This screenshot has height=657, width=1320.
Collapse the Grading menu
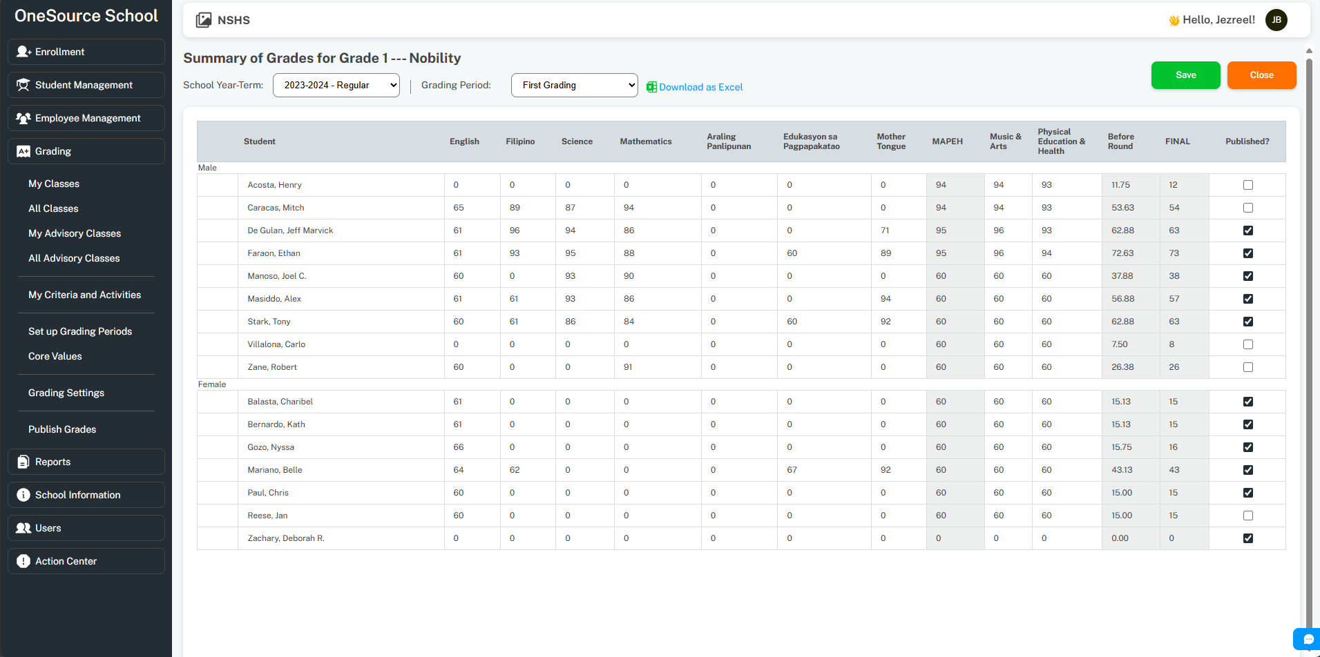pyautogui.click(x=86, y=151)
